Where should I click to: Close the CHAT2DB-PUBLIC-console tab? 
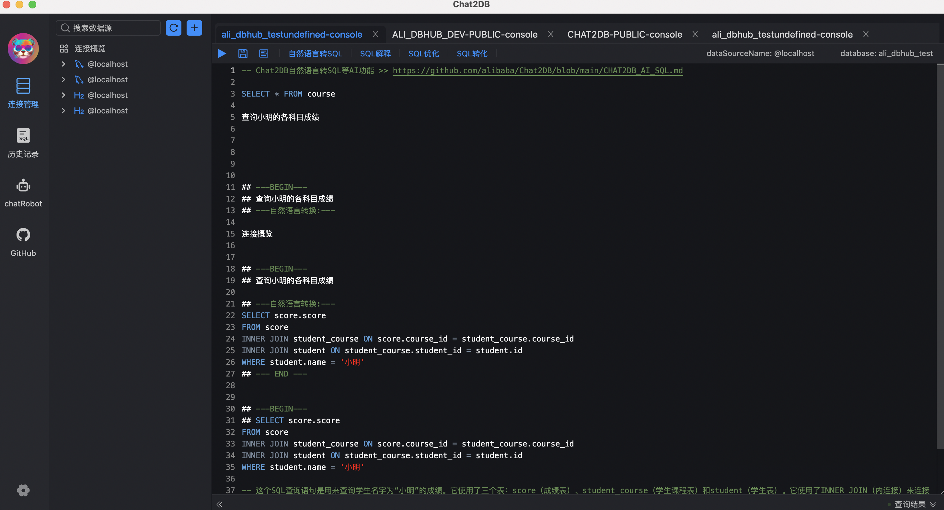point(695,34)
